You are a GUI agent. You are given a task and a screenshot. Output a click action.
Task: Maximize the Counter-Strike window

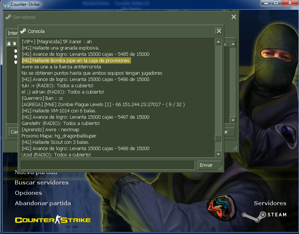(276, 3)
